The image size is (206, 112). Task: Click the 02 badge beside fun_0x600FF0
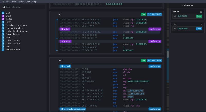click(x=3, y=50)
